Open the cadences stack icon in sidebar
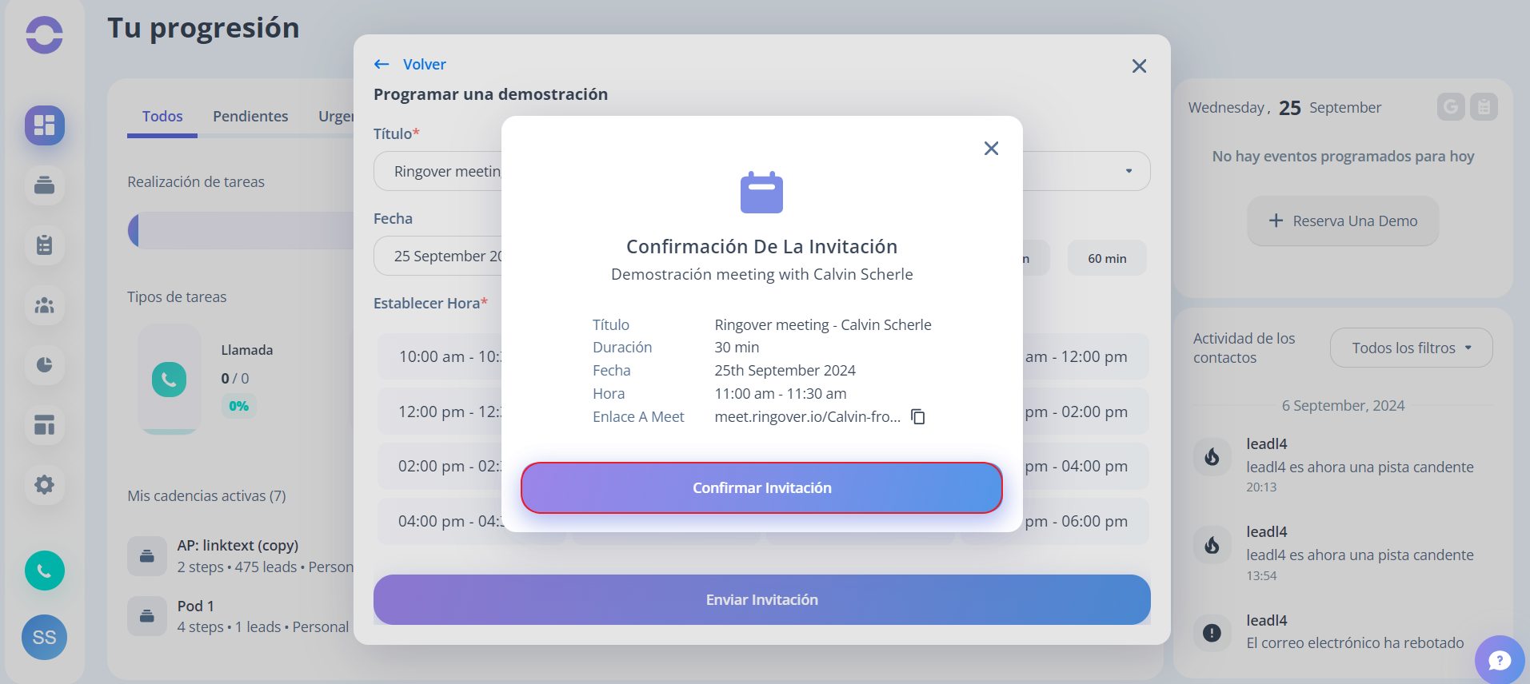The width and height of the screenshot is (1530, 684). pyautogui.click(x=44, y=185)
